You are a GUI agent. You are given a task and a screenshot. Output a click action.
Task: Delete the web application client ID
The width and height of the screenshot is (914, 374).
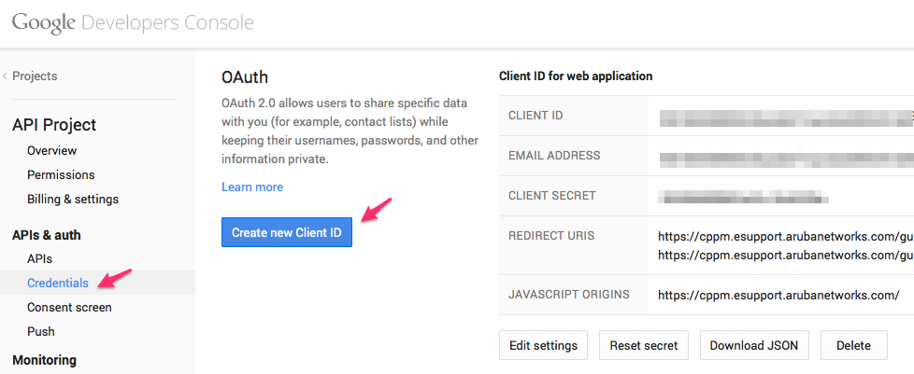[x=853, y=345]
